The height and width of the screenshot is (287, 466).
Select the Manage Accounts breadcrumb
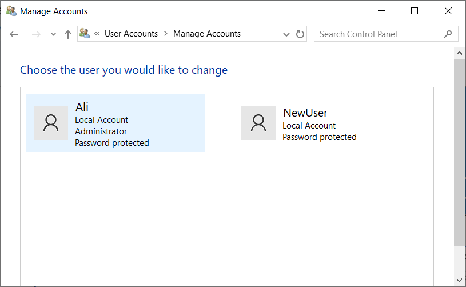click(207, 34)
